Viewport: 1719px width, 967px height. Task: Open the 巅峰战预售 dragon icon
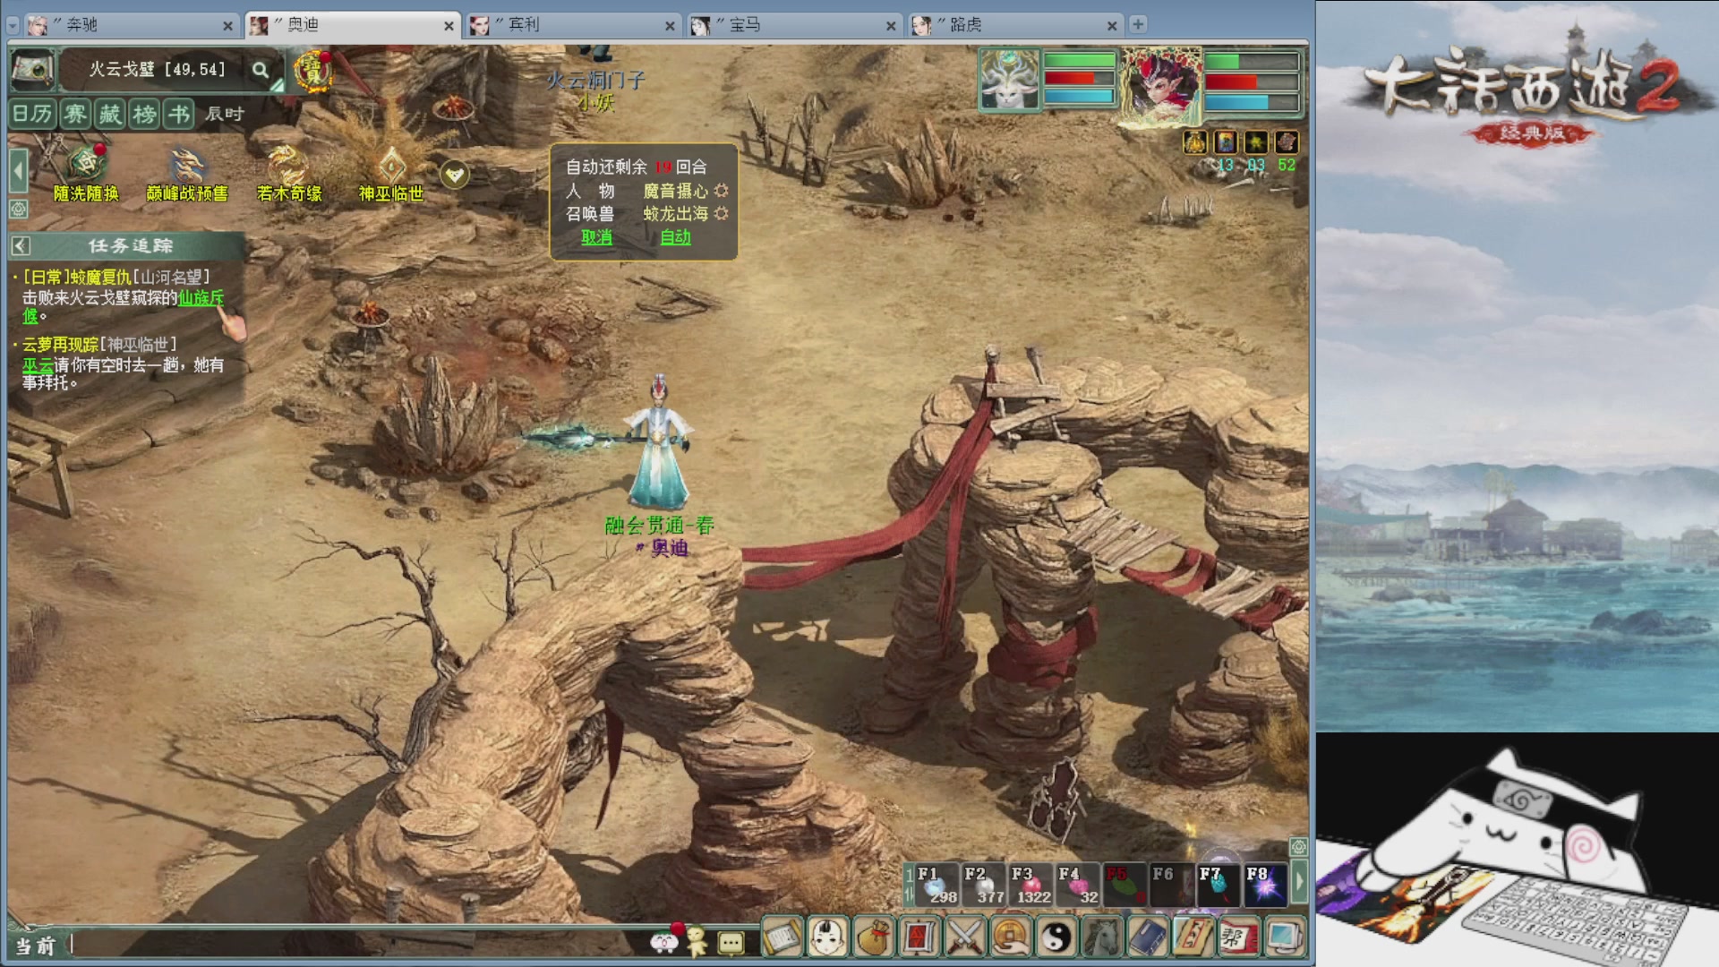(x=187, y=175)
